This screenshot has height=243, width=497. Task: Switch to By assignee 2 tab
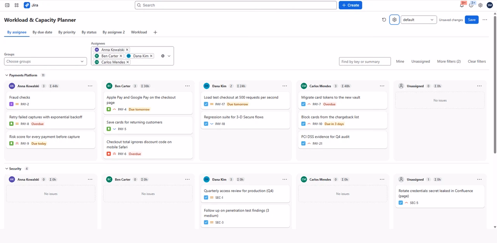tap(114, 32)
